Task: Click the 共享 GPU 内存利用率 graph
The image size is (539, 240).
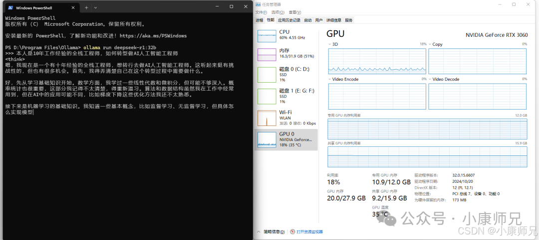Action: coord(427,157)
